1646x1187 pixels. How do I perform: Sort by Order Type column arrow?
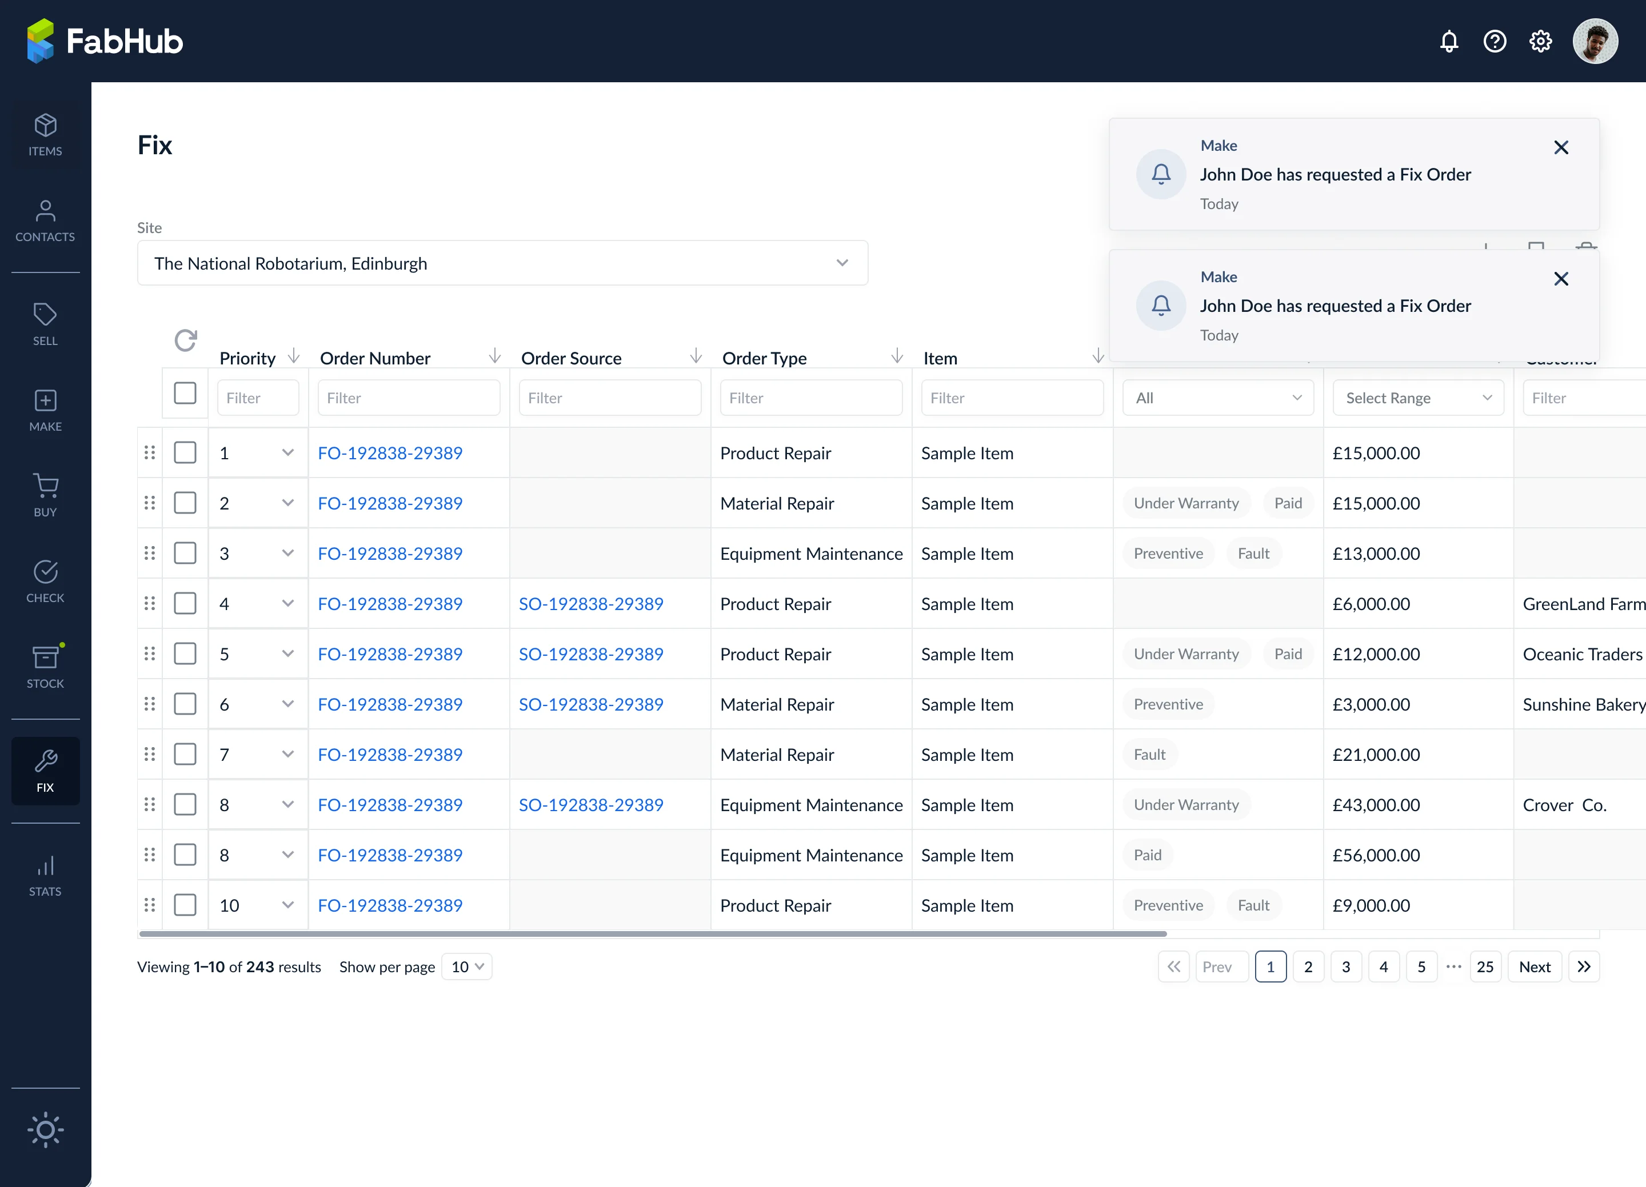coord(897,355)
